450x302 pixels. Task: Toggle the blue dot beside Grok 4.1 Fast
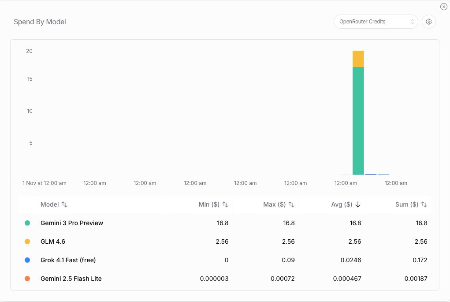[27, 260]
